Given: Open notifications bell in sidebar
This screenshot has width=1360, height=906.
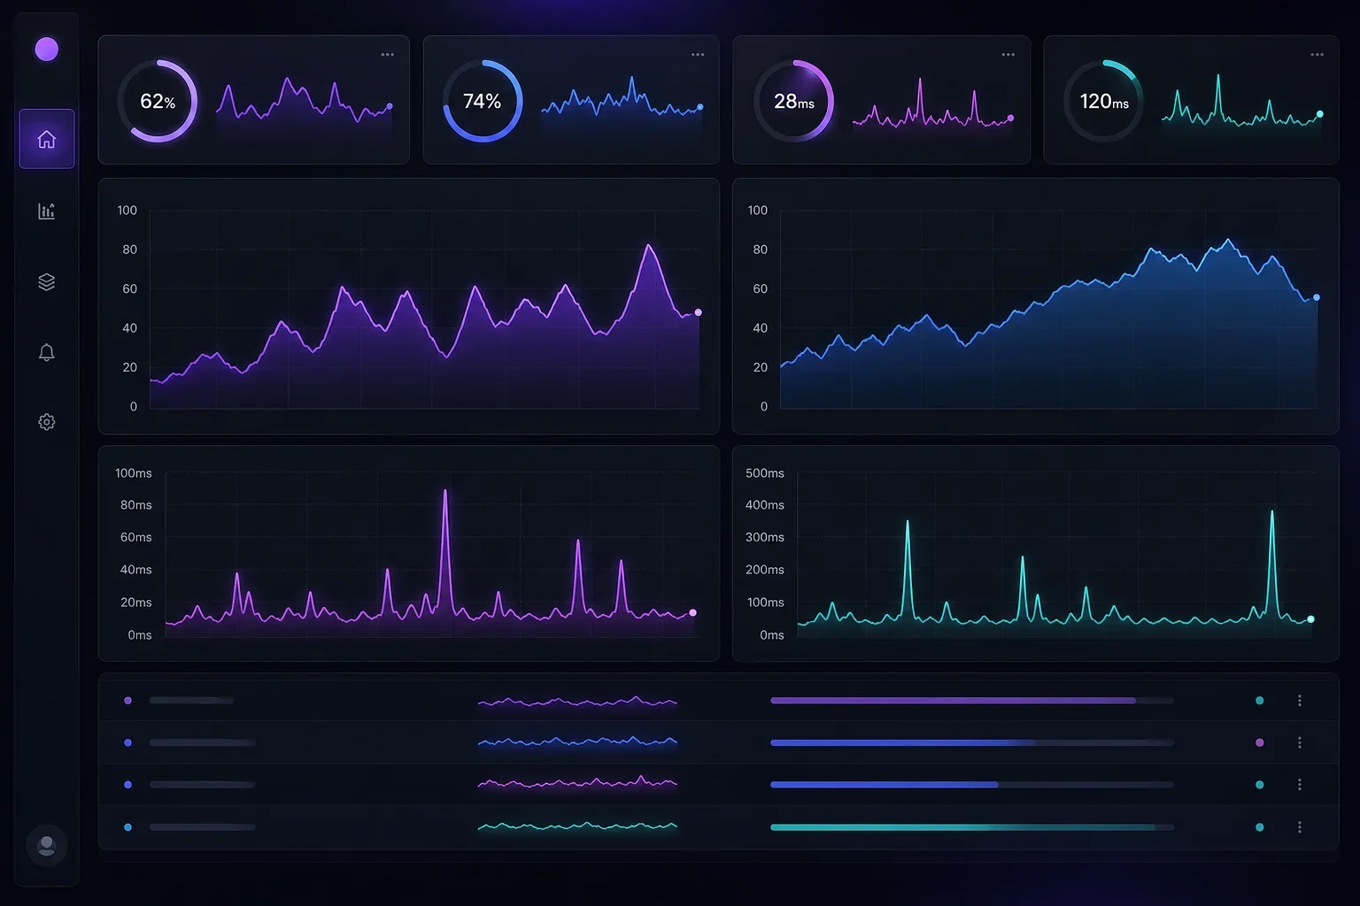Looking at the screenshot, I should (x=47, y=352).
